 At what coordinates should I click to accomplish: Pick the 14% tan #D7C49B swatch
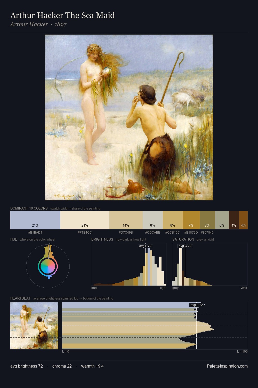click(126, 220)
